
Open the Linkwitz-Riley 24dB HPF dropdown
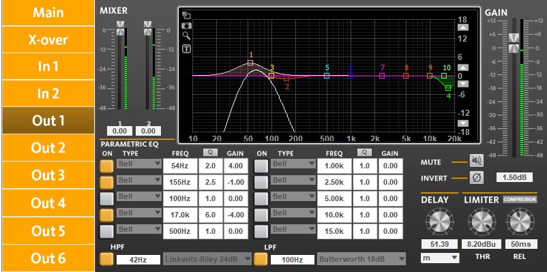[x=207, y=259]
